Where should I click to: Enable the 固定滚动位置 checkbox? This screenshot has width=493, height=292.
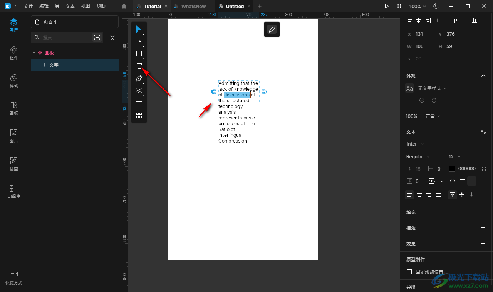[x=409, y=272]
